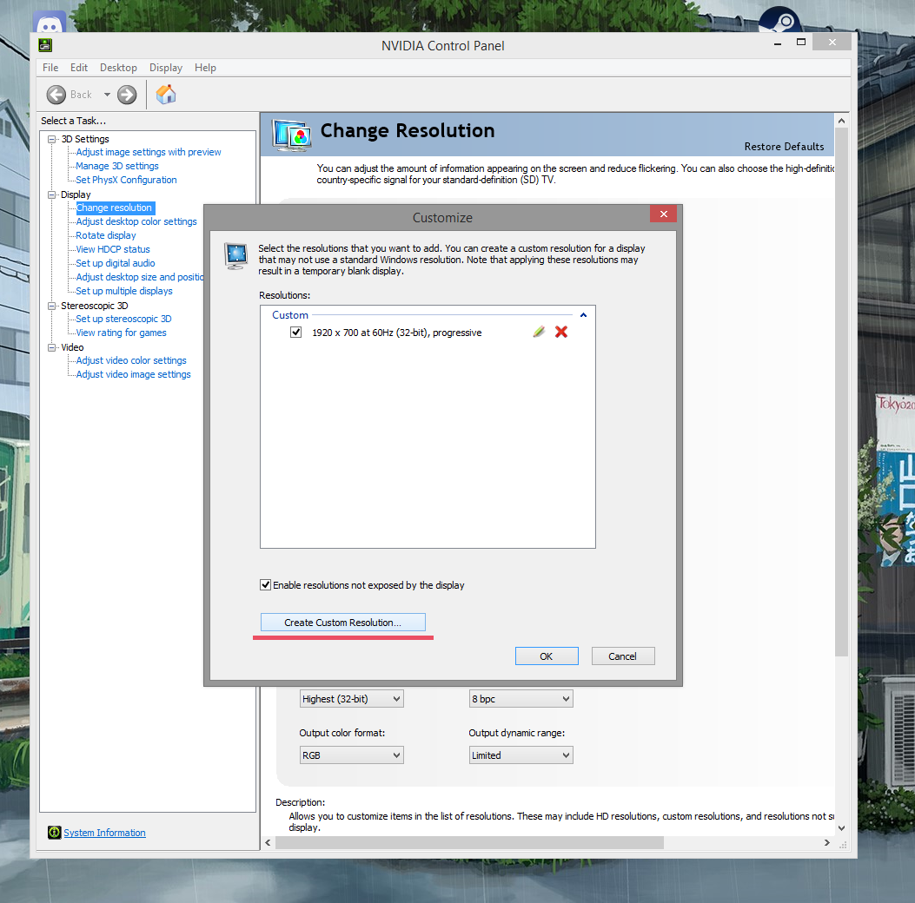The image size is (915, 903).
Task: Click the horizontal scrollbar thumb at bottom
Action: (x=469, y=842)
